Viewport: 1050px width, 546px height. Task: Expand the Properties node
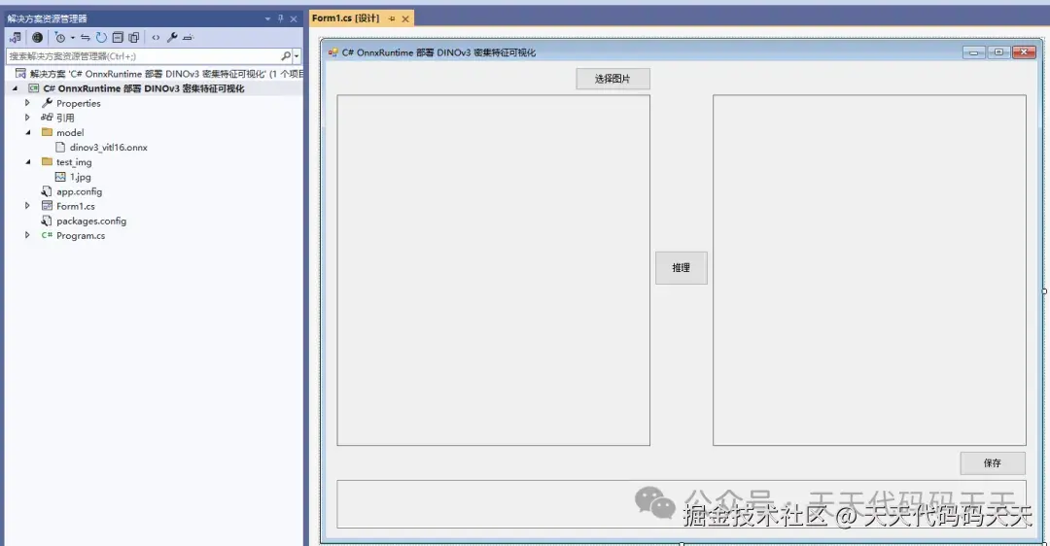(27, 103)
